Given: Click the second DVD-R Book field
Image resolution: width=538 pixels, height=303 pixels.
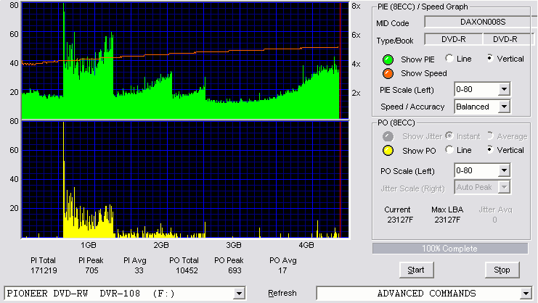Looking at the screenshot, I should coord(508,39).
